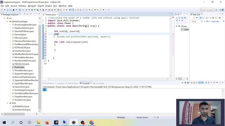The height and width of the screenshot is (126, 225).
Task: Click Display Selected Console icon
Action: [209, 83]
